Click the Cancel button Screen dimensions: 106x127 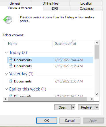[70, 120]
